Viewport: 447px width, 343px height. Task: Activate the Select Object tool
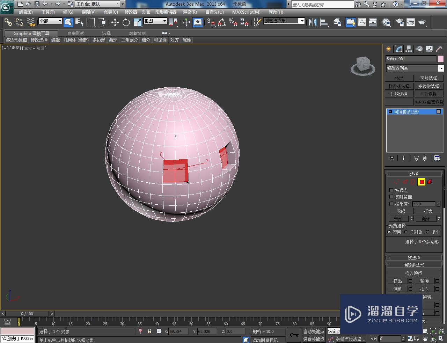(68, 22)
